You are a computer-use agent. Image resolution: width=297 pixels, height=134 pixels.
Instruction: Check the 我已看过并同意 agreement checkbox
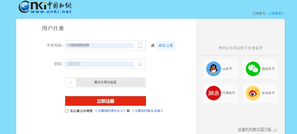(x=67, y=111)
